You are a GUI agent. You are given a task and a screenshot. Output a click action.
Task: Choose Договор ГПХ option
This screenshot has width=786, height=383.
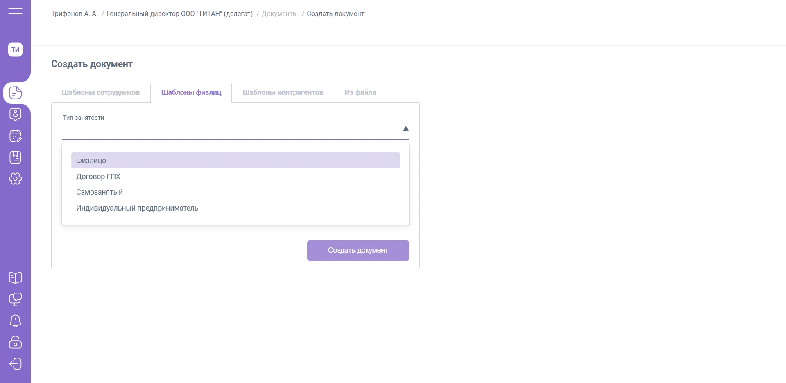tap(98, 177)
